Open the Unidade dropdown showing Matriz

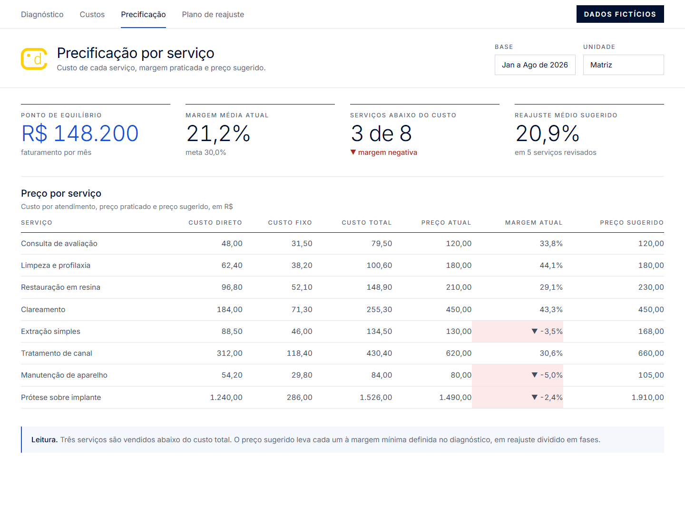point(624,65)
